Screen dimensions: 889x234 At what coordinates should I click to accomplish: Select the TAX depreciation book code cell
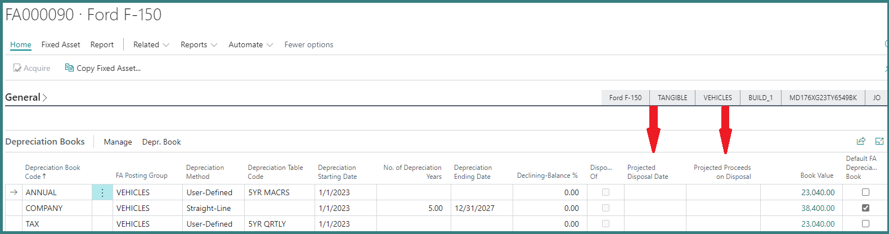56,224
